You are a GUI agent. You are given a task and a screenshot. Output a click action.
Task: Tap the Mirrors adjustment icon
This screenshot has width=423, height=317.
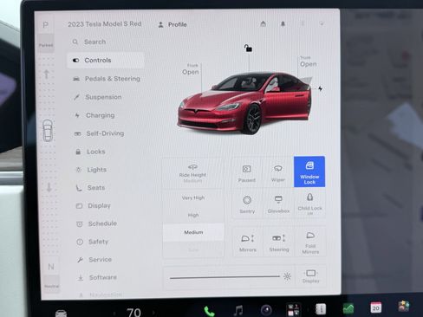[248, 243]
